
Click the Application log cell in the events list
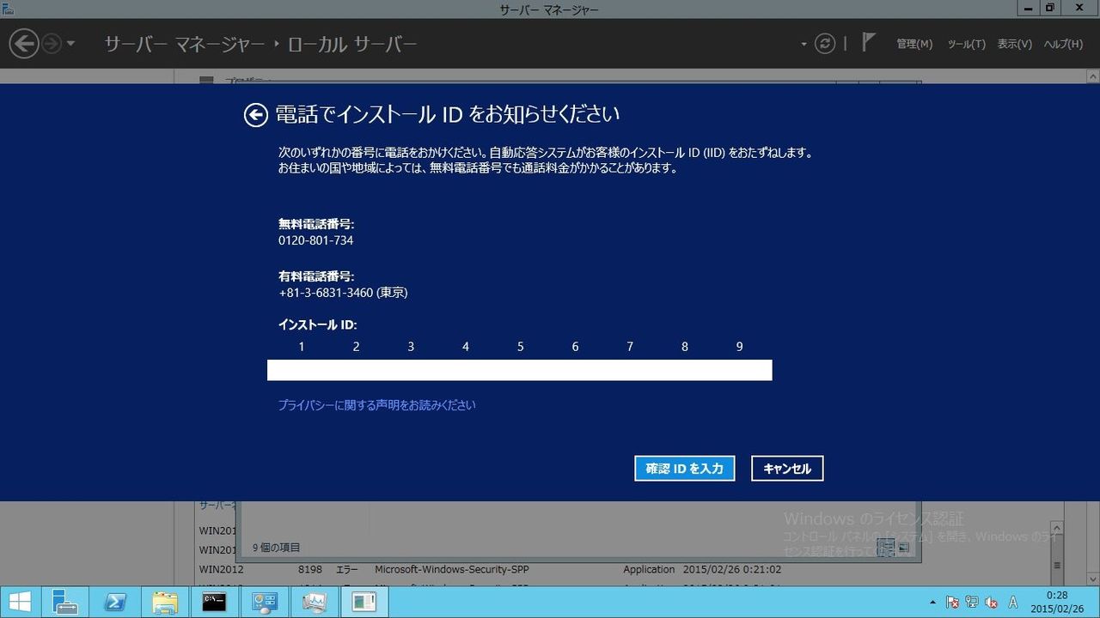point(649,569)
